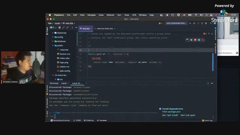Click the Run arrow icon in toolbar

(190, 23)
